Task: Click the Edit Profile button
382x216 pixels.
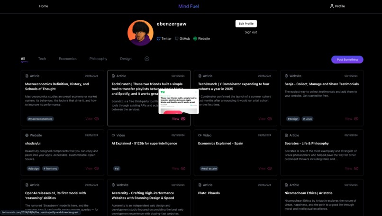Action: point(246,24)
